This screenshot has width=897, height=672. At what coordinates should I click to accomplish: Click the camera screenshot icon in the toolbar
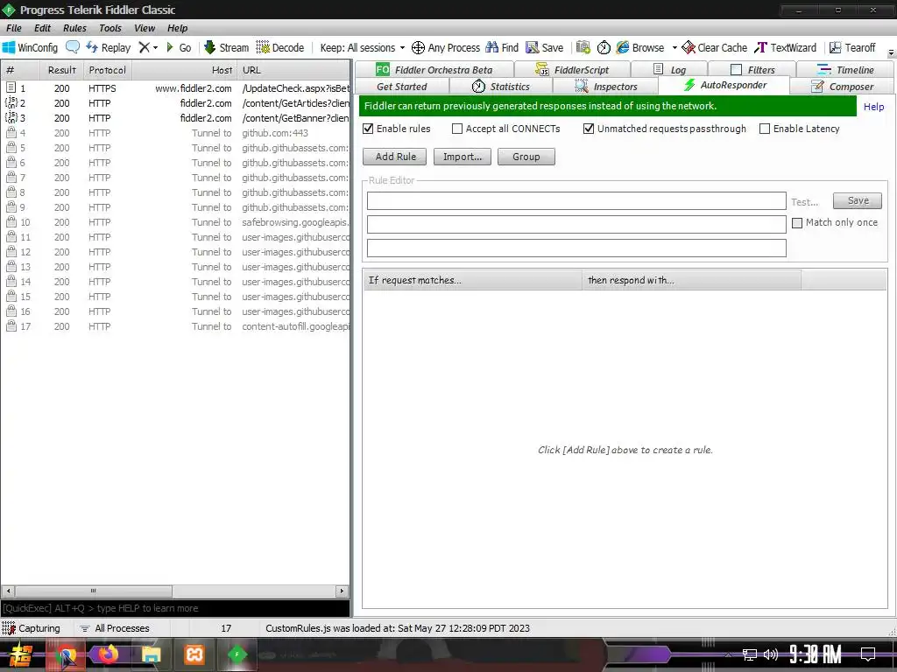[583, 47]
